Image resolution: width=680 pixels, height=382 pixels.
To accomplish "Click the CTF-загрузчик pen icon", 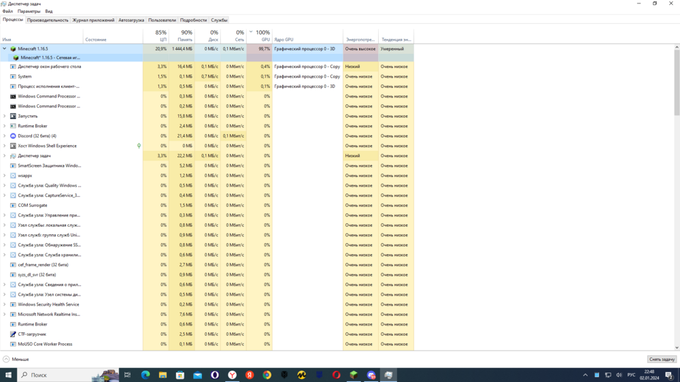I will 13,334.
